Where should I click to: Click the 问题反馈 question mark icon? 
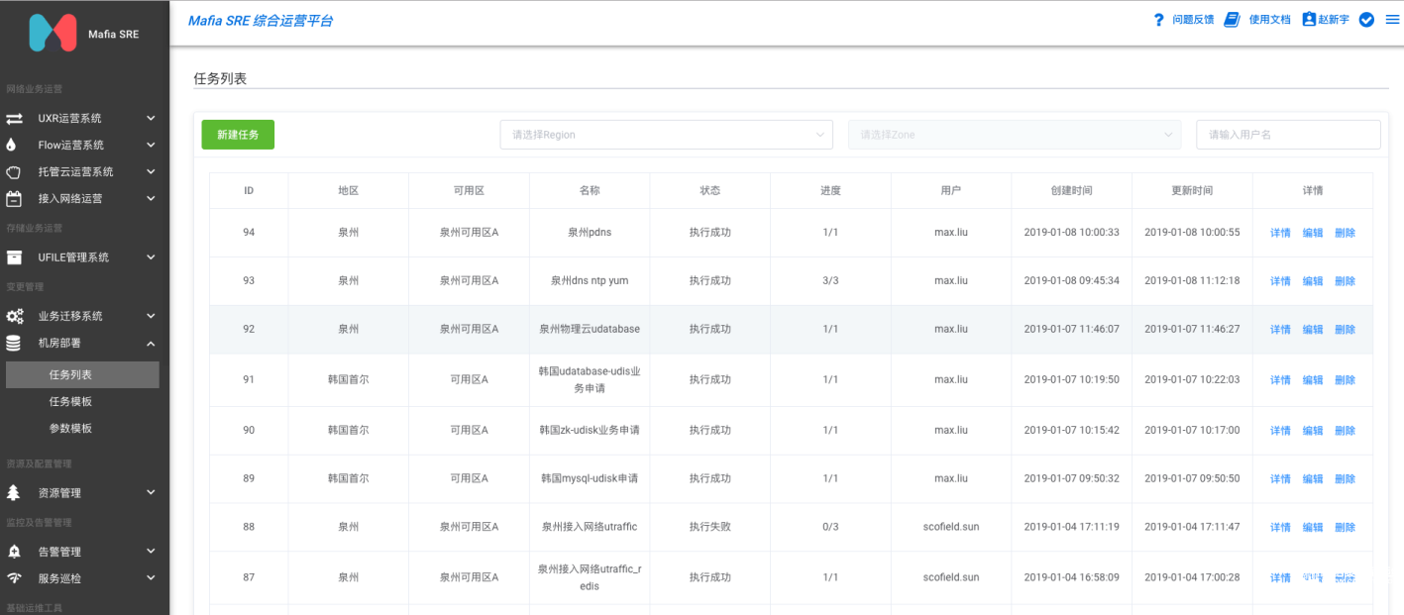[x=1158, y=20]
